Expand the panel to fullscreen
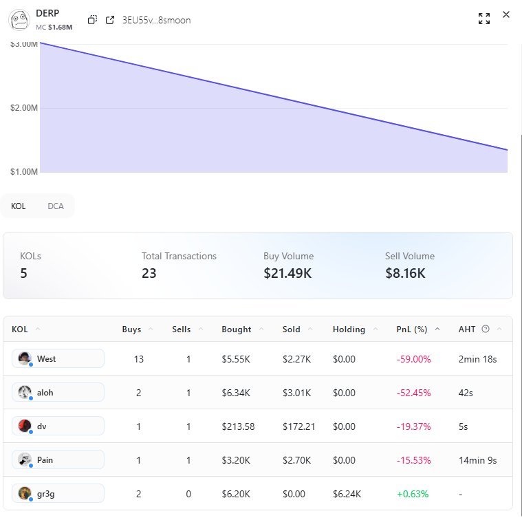 pyautogui.click(x=484, y=19)
